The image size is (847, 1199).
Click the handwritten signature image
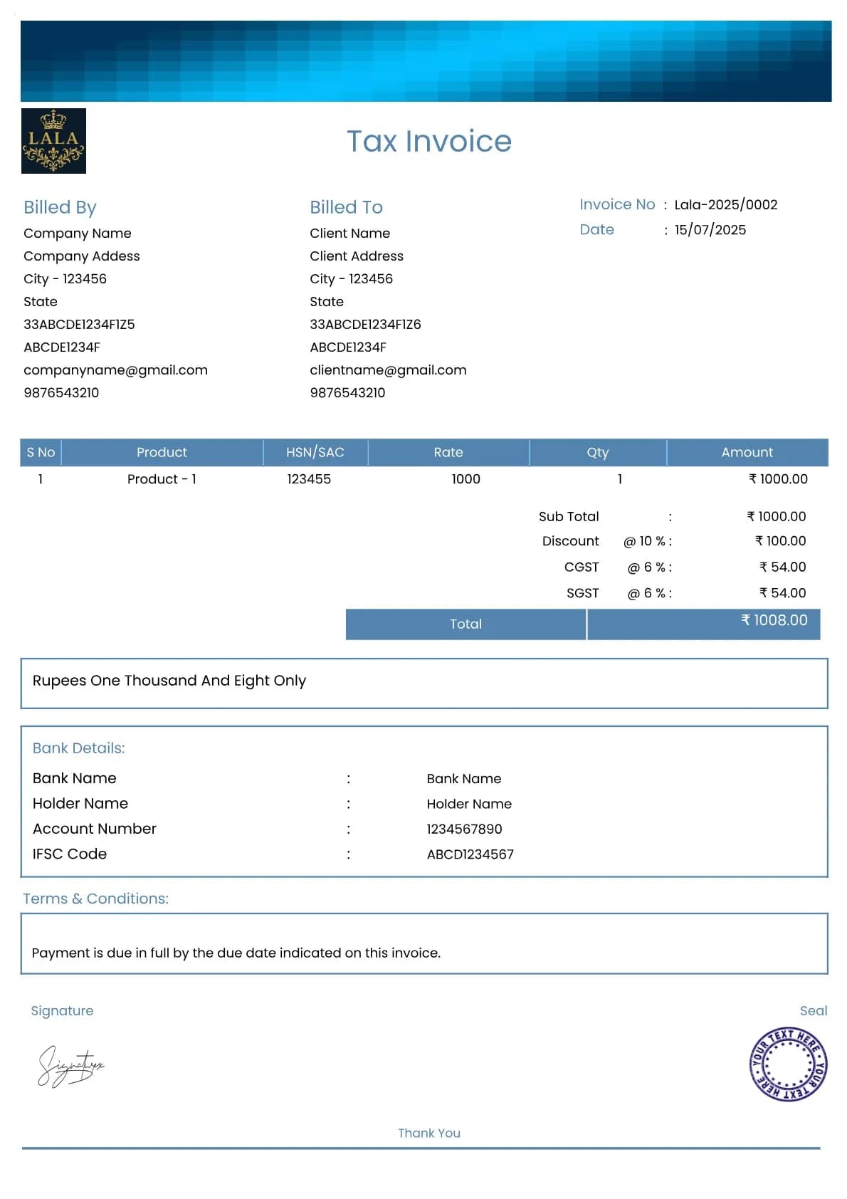pyautogui.click(x=70, y=1066)
